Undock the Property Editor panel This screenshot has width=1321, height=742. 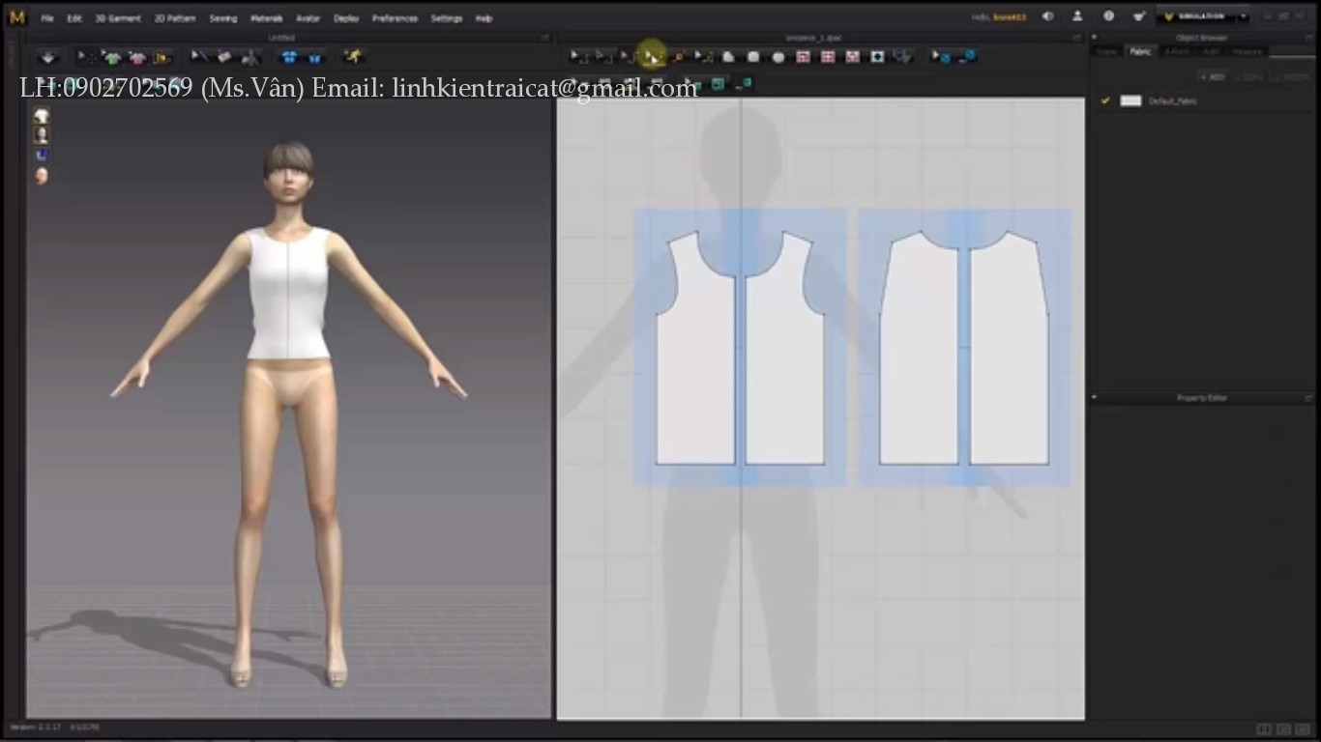(1308, 397)
